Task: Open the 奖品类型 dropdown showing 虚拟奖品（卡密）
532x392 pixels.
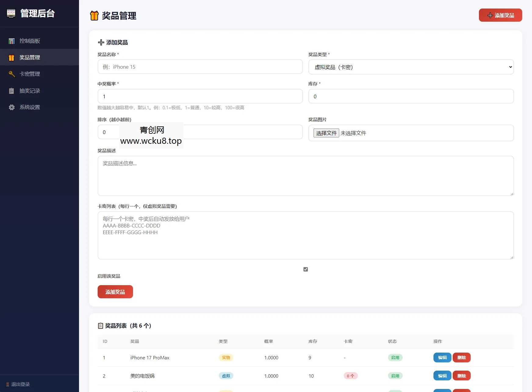Action: coord(411,67)
